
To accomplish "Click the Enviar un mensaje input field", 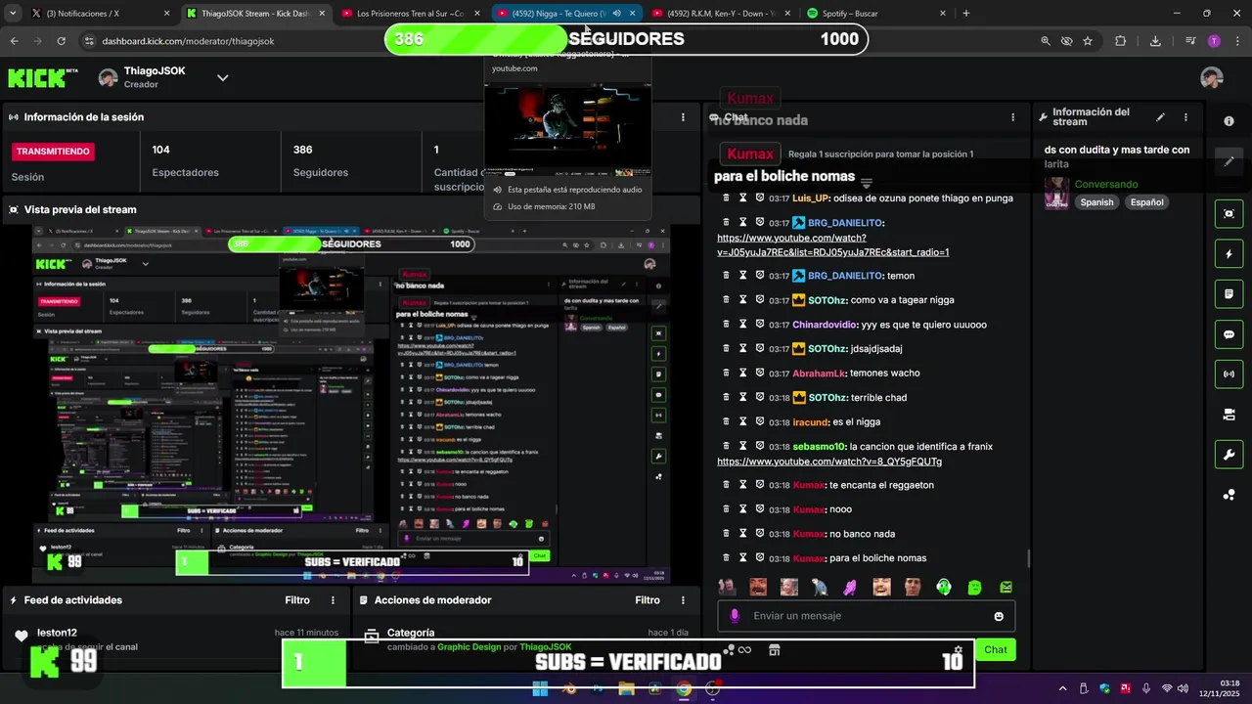I will click(x=867, y=616).
